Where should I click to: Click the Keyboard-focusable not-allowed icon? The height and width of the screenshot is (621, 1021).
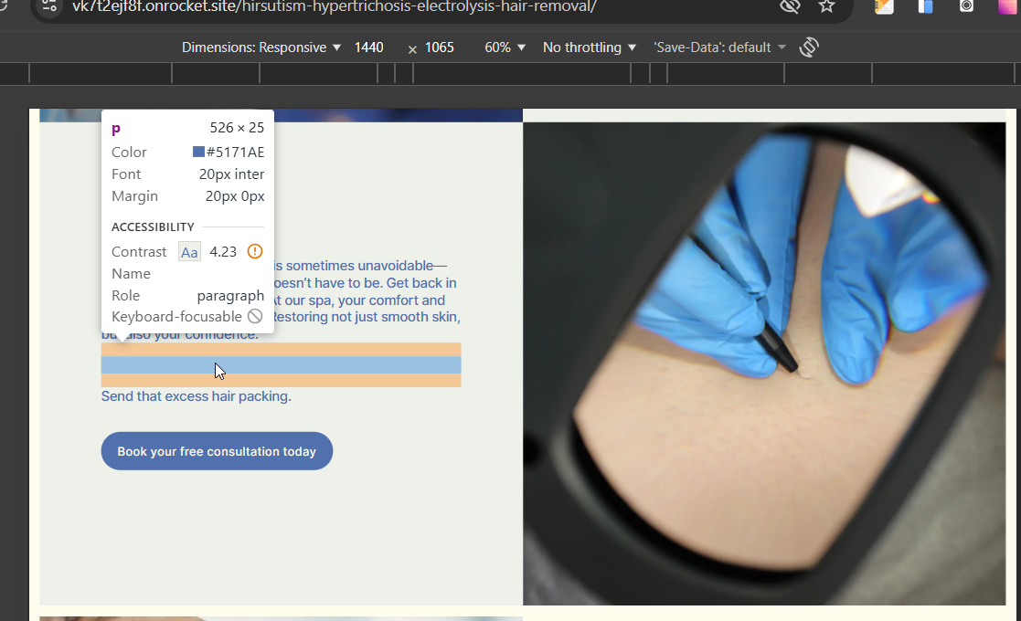(x=255, y=317)
